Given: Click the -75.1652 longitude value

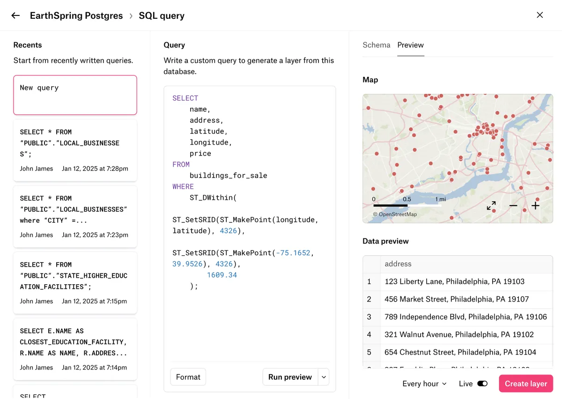Looking at the screenshot, I should pos(293,253).
